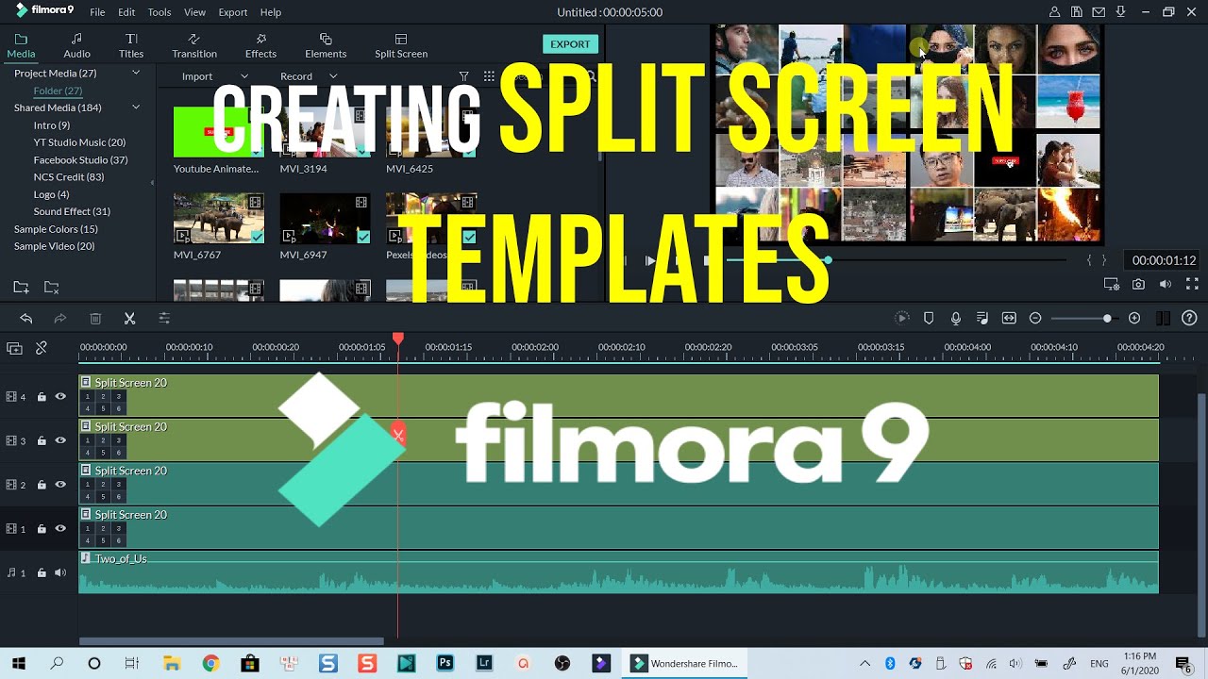The image size is (1208, 679).
Task: Open Chrome from the Windows taskbar
Action: 210,663
